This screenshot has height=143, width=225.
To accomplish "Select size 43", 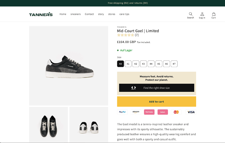I will 144,64.
